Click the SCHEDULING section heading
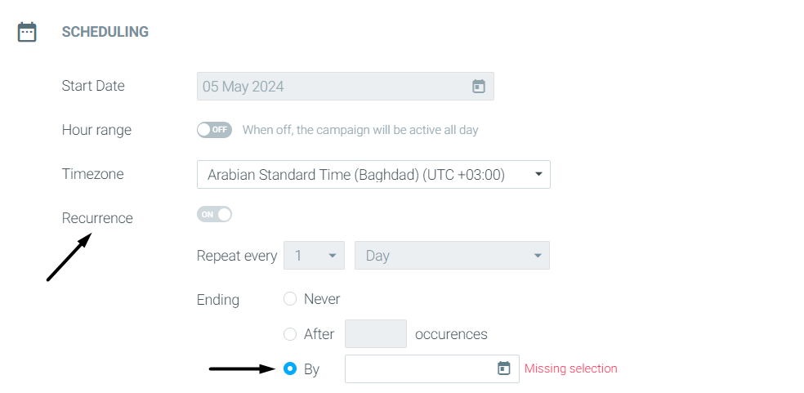This screenshot has width=804, height=393. pos(105,32)
